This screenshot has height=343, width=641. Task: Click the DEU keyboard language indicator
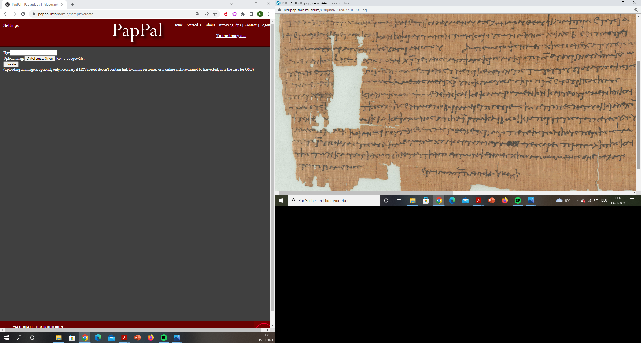[x=604, y=200]
